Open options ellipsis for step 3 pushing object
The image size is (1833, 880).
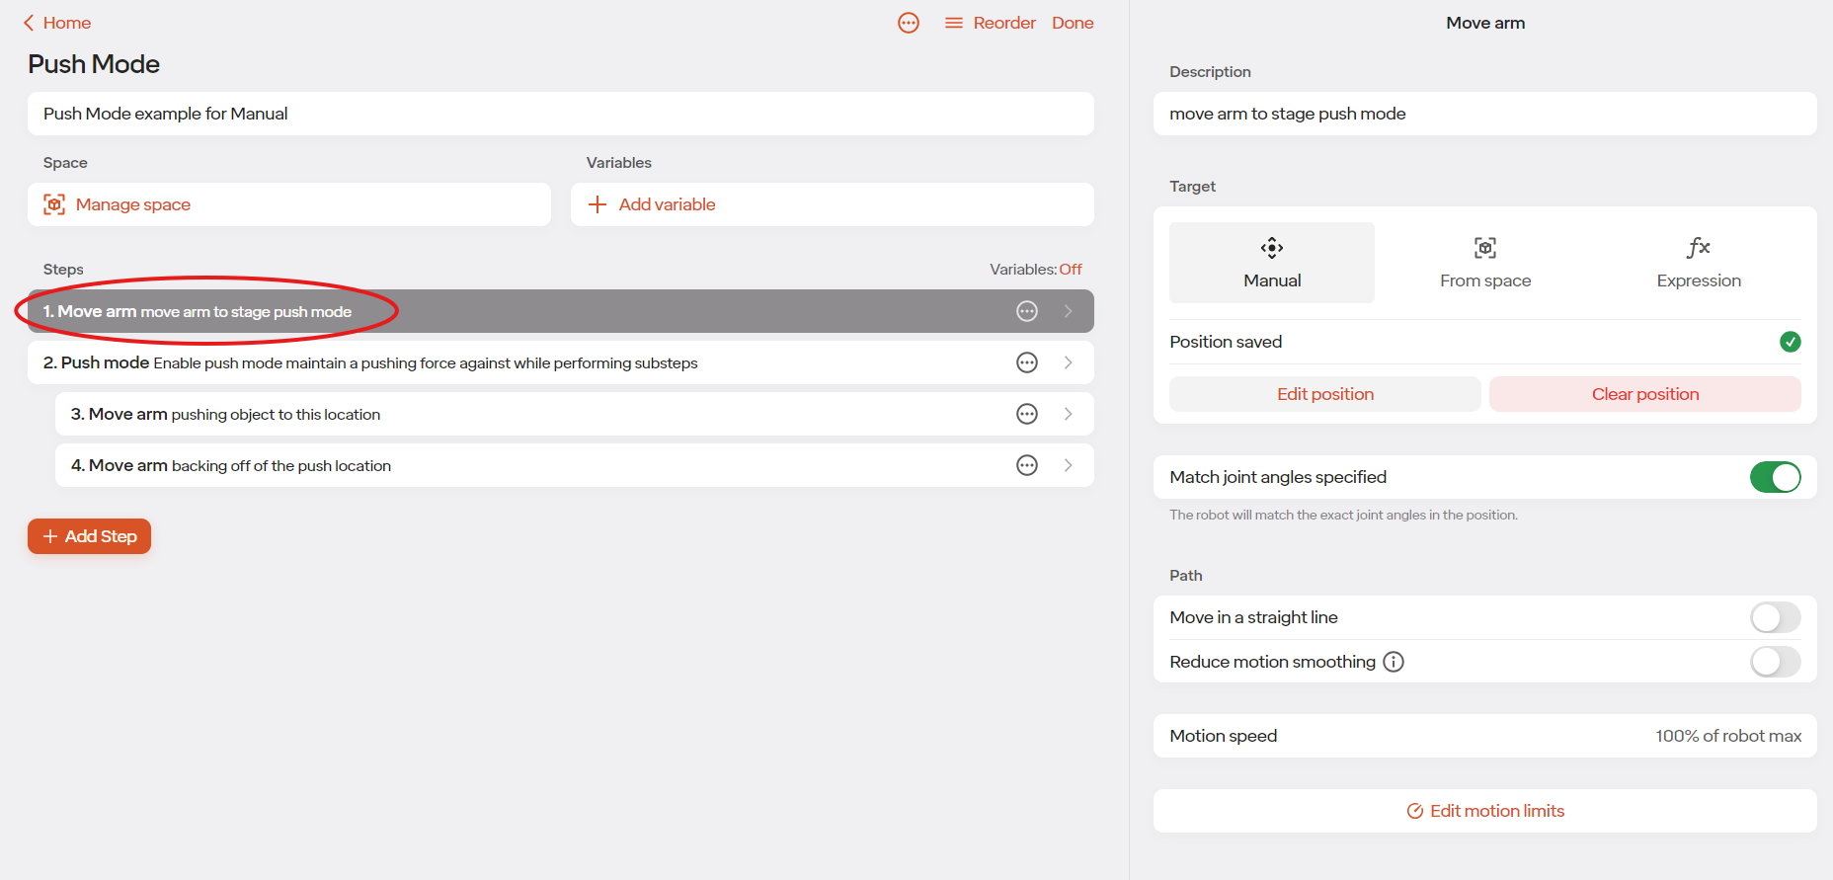(x=1027, y=414)
